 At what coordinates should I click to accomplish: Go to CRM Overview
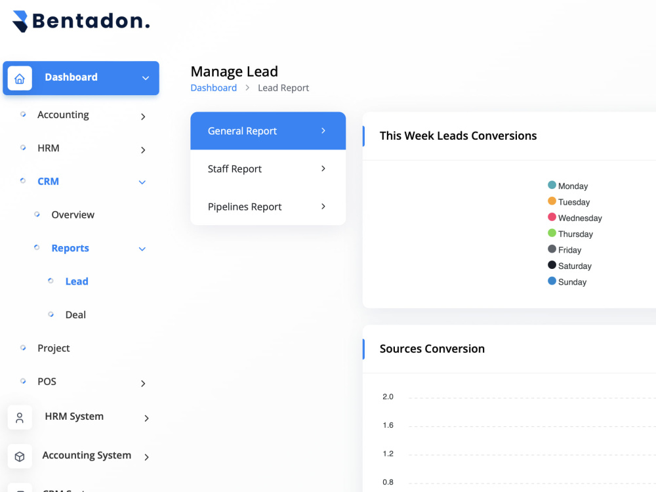pos(73,215)
